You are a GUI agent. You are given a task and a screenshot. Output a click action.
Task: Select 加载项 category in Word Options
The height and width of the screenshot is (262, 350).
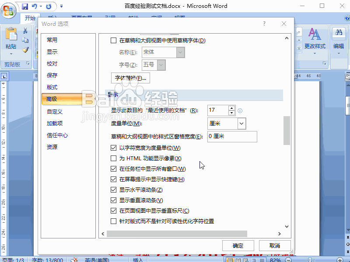coord(54,123)
